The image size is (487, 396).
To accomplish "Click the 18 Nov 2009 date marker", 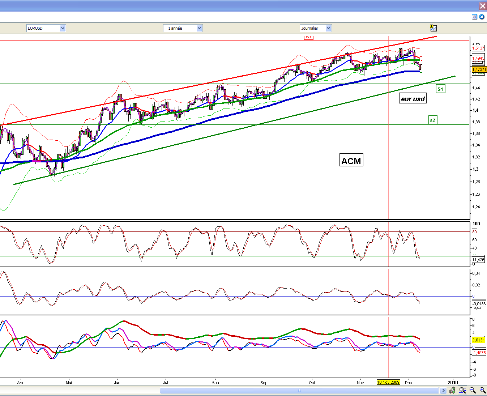I will tap(388, 382).
